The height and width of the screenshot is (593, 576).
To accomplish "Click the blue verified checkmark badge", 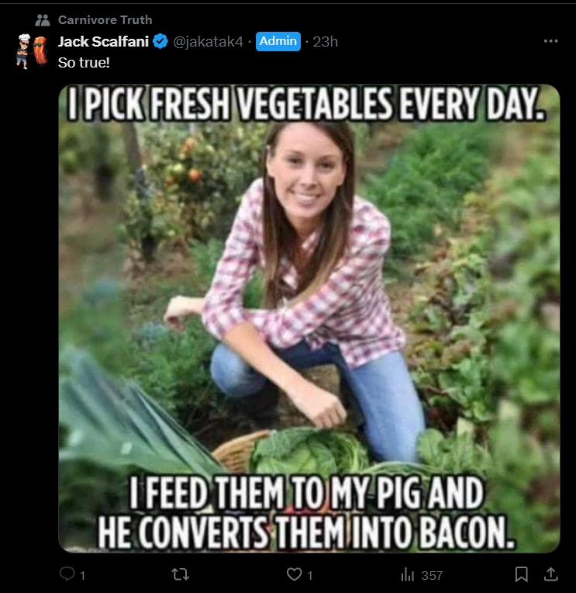I will 160,41.
